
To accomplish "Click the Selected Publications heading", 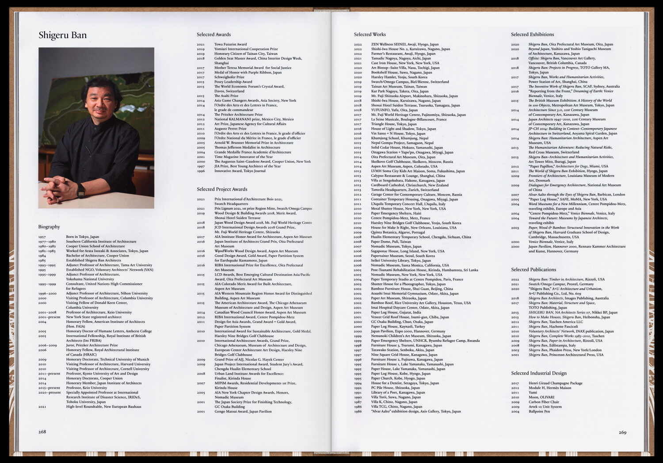I will click(533, 269).
